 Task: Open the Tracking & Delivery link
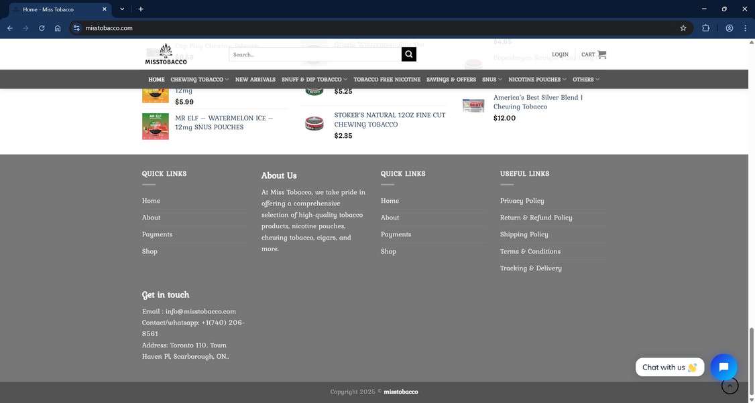530,268
